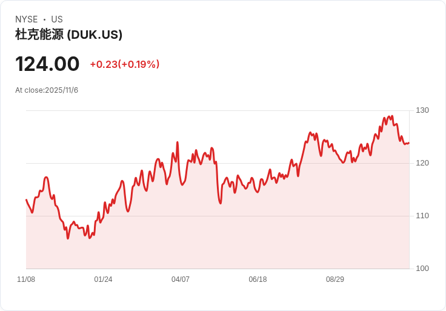
Task: Click the US market label
Action: coord(57,19)
